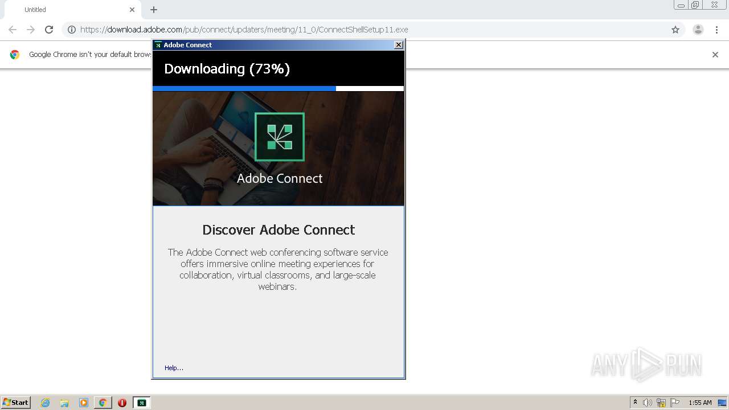Close the Untitled tab

pyautogui.click(x=132, y=10)
